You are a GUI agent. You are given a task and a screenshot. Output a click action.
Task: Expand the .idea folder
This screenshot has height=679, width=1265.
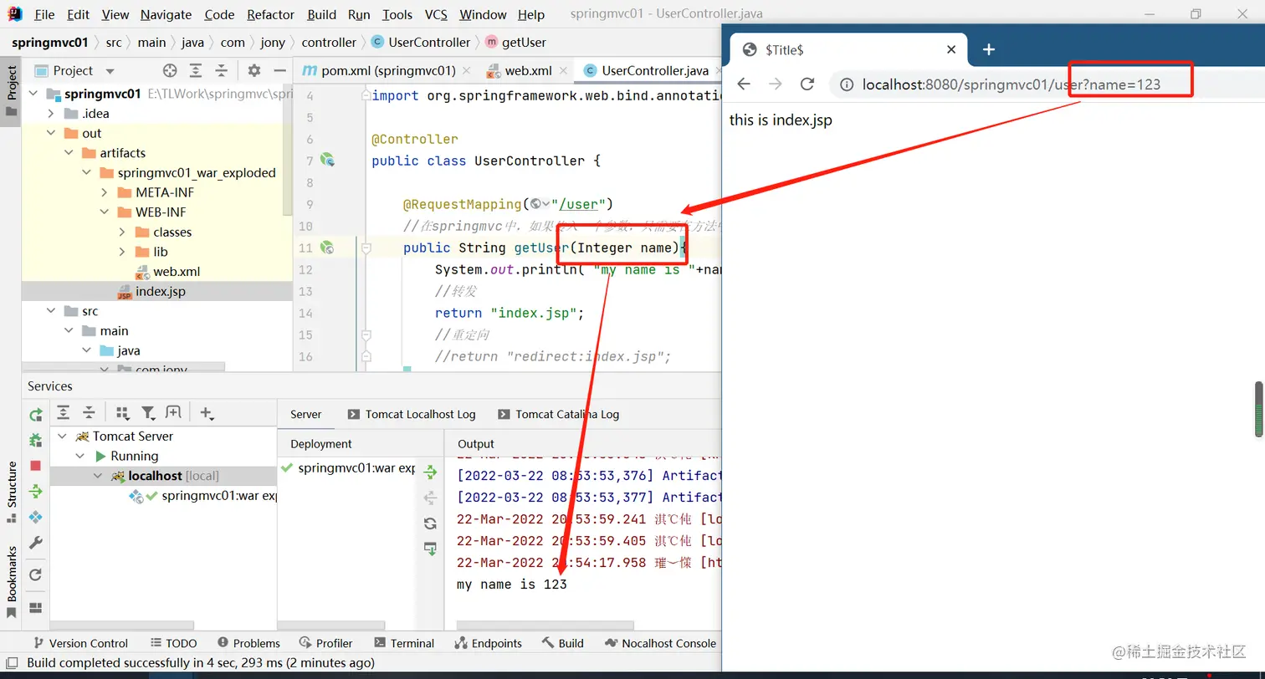pyautogui.click(x=51, y=114)
